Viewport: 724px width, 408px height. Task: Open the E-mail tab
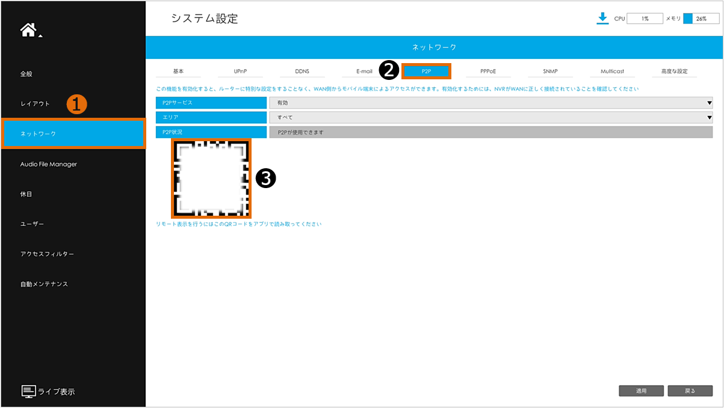364,72
